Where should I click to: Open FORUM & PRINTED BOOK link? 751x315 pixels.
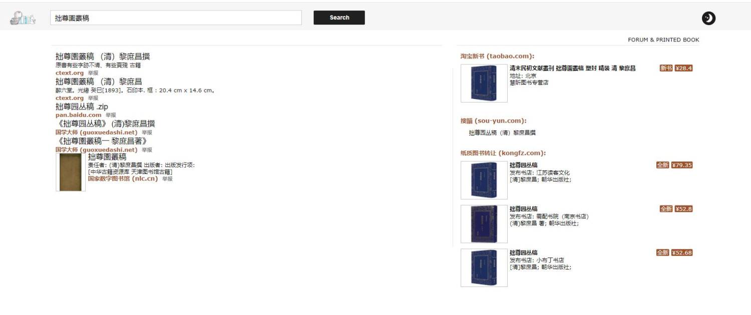(x=663, y=40)
